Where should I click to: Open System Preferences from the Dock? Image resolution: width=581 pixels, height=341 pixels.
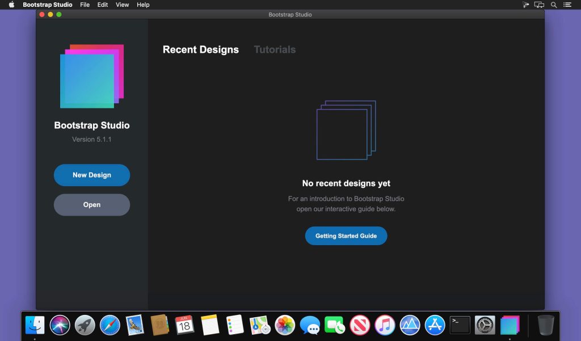click(484, 325)
